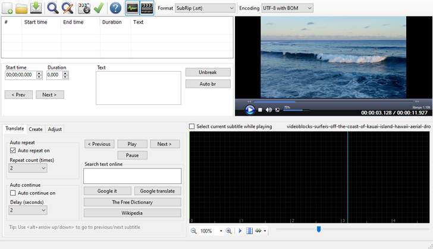This screenshot has width=433, height=249.
Task: Run spell check with the green checkmark
Action: click(x=99, y=8)
